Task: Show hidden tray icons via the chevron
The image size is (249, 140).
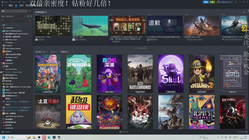Action: pyautogui.click(x=218, y=137)
